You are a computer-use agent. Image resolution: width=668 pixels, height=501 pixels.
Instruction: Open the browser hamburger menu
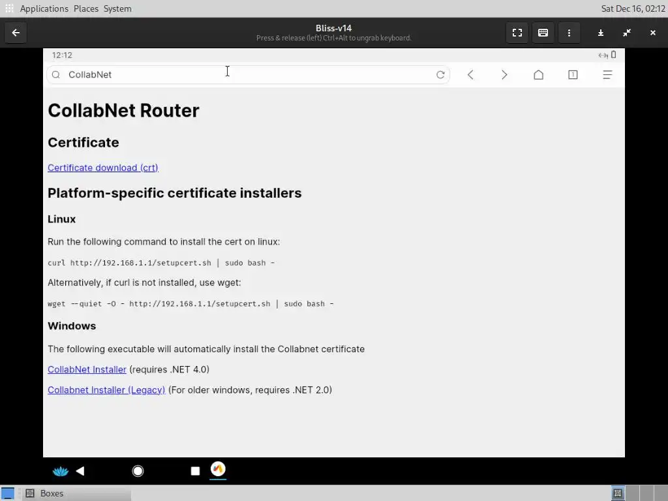(607, 75)
